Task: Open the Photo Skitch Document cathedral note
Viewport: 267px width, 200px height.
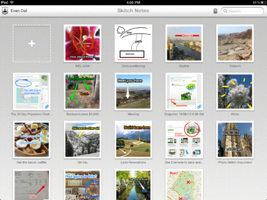Action: 235,139
